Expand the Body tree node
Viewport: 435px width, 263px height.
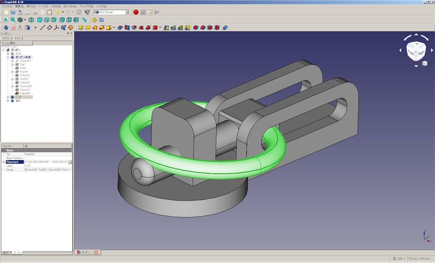(8, 54)
